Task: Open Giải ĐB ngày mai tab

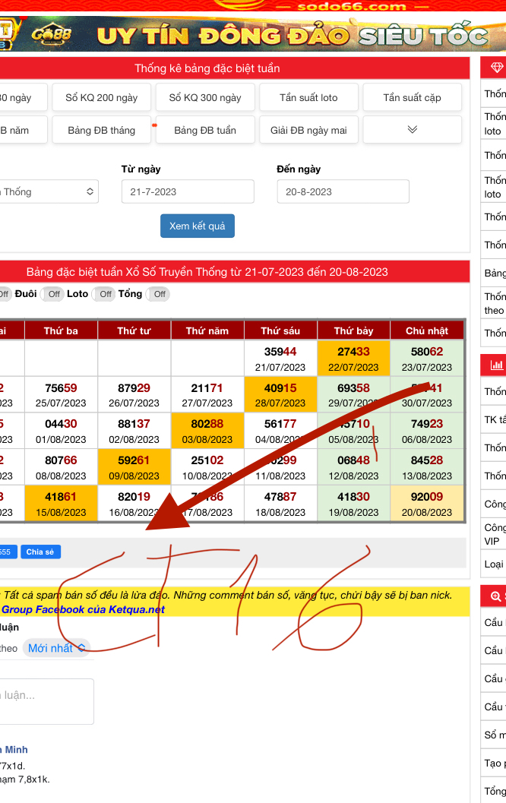Action: point(308,130)
